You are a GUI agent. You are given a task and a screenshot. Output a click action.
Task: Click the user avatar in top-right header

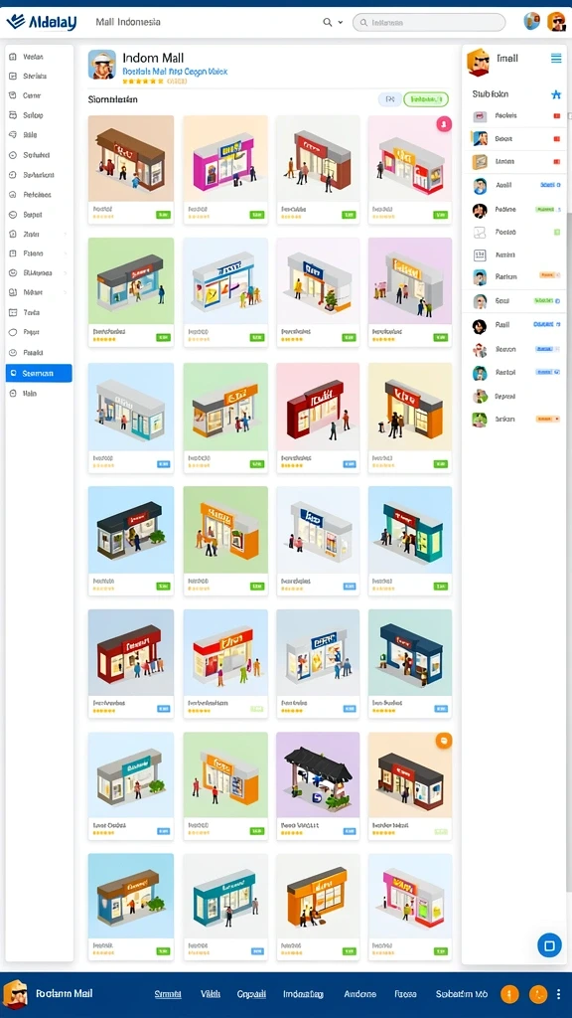(556, 22)
